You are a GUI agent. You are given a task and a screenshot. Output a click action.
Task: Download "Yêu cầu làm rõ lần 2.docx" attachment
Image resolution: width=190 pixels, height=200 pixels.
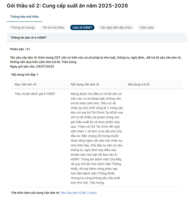[x=78, y=193]
